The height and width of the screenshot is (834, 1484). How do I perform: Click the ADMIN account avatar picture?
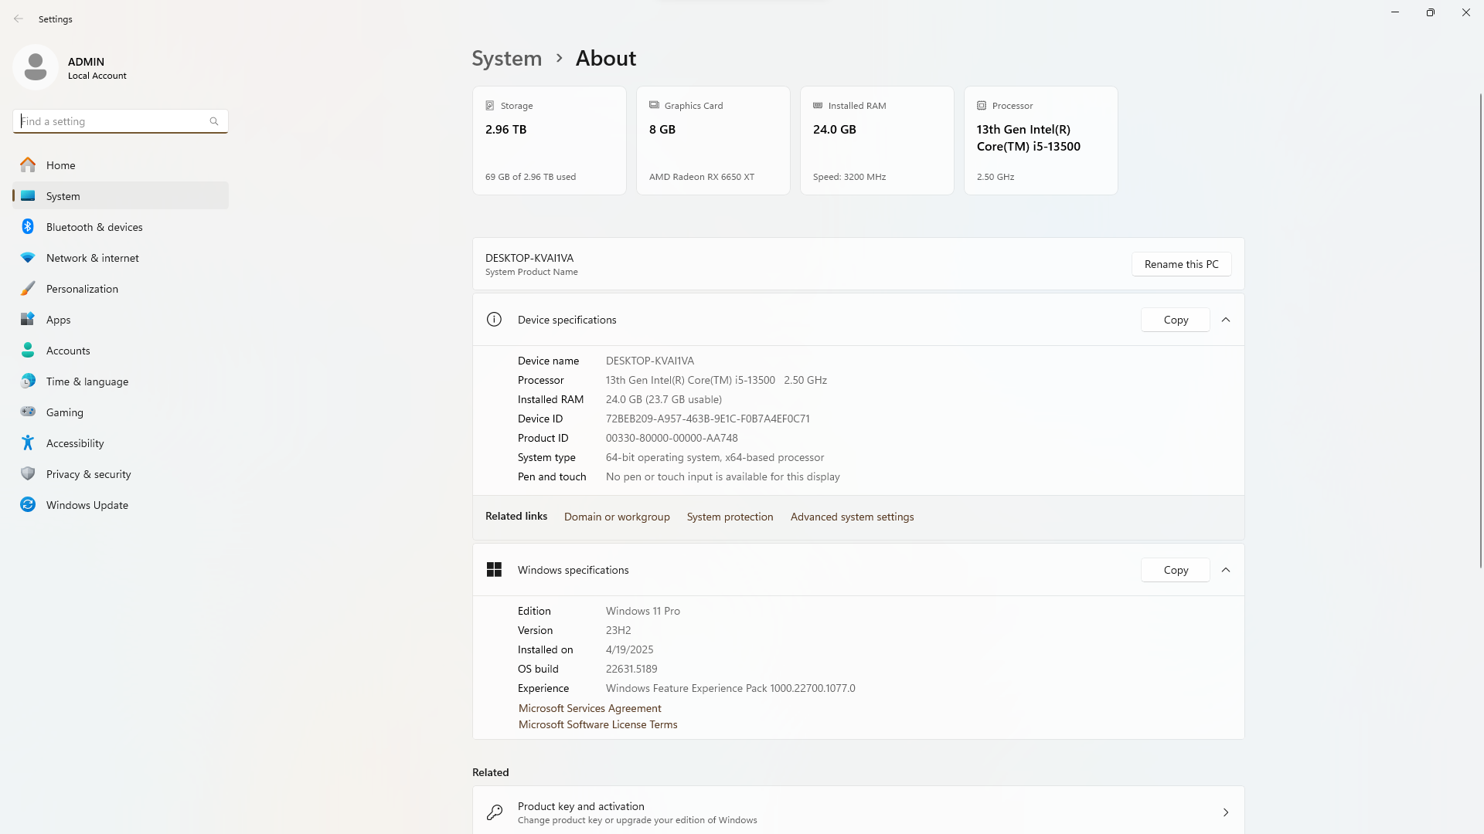click(x=36, y=67)
